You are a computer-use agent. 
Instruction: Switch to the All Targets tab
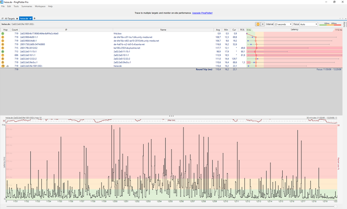10,18
